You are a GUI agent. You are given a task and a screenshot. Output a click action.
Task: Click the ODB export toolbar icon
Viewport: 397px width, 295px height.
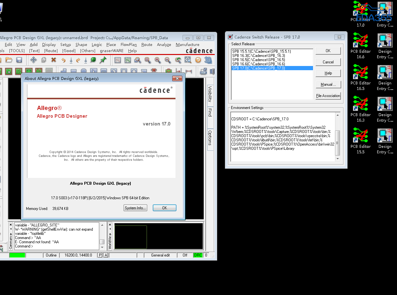click(203, 71)
